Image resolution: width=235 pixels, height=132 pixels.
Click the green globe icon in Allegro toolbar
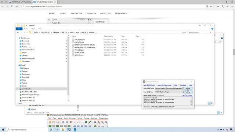pyautogui.click(x=86, y=122)
